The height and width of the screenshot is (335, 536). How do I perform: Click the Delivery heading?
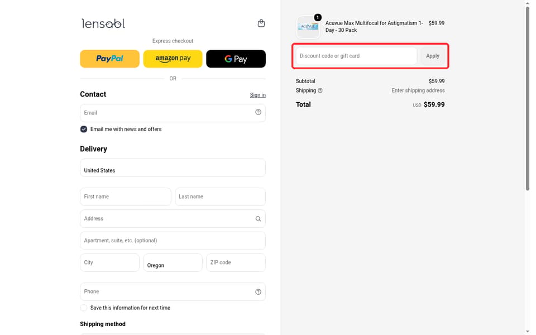[93, 149]
